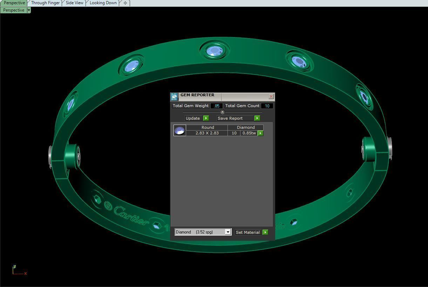The height and width of the screenshot is (287, 428).
Task: Add a new viewport tab with plus icon
Action: tap(125, 3)
